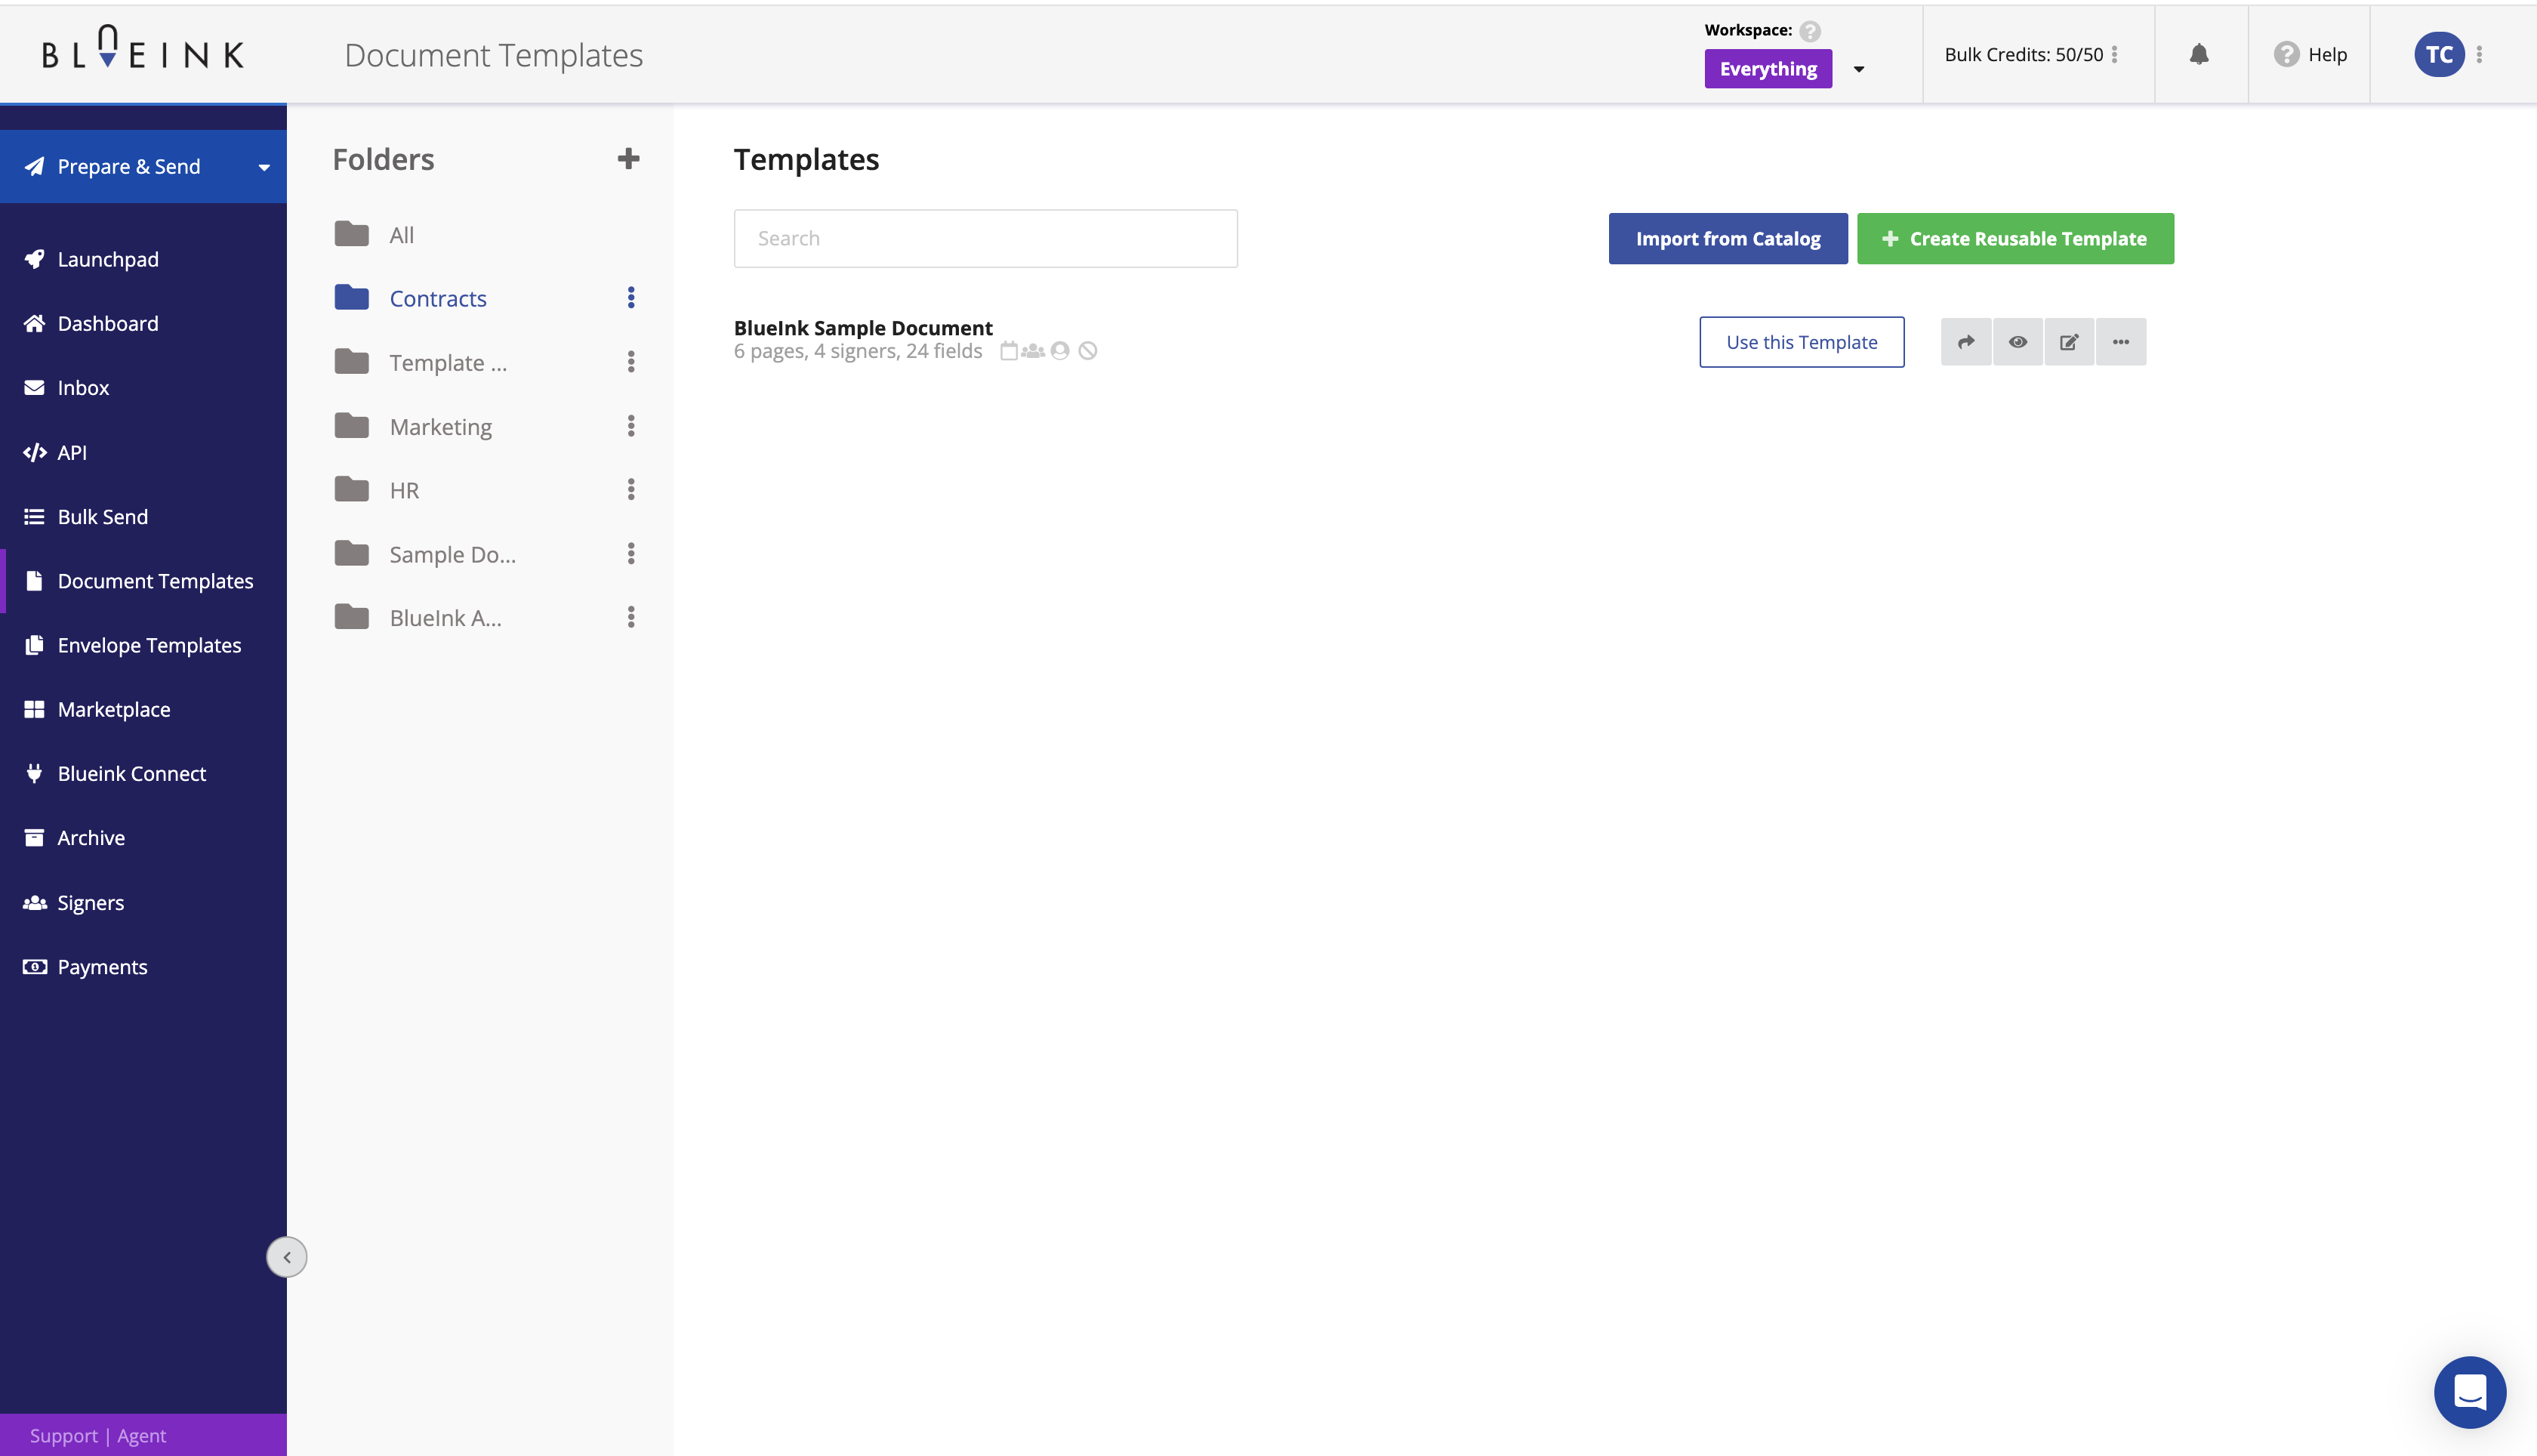Click Use this Template
2537x1456 pixels.
1802,342
